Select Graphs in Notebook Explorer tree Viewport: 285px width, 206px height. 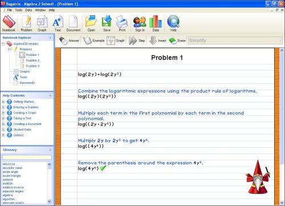point(25,71)
